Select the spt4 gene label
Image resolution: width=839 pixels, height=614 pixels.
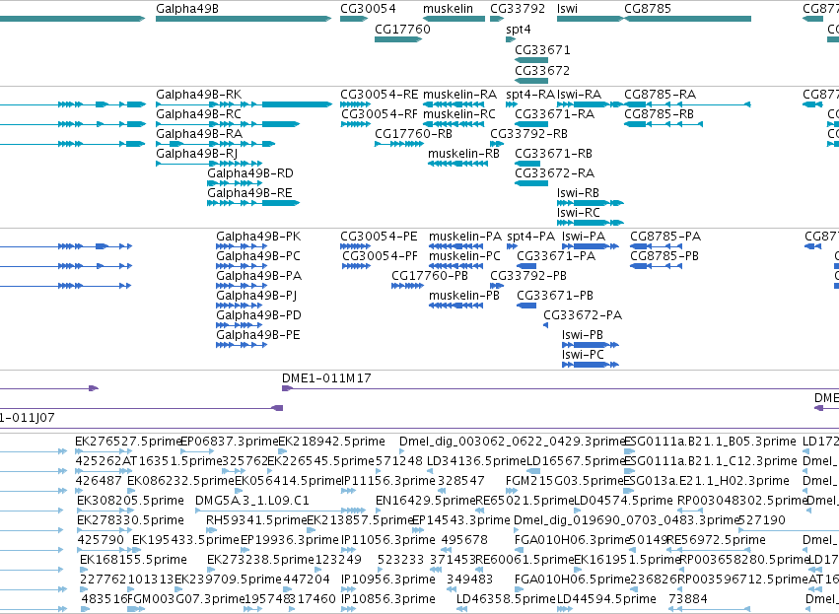point(519,30)
